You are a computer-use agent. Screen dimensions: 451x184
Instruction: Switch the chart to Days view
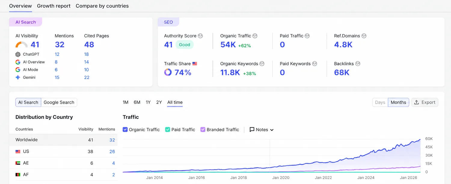click(x=380, y=102)
